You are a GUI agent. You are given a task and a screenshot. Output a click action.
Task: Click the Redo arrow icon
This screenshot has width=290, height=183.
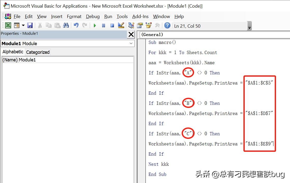pos(85,25)
